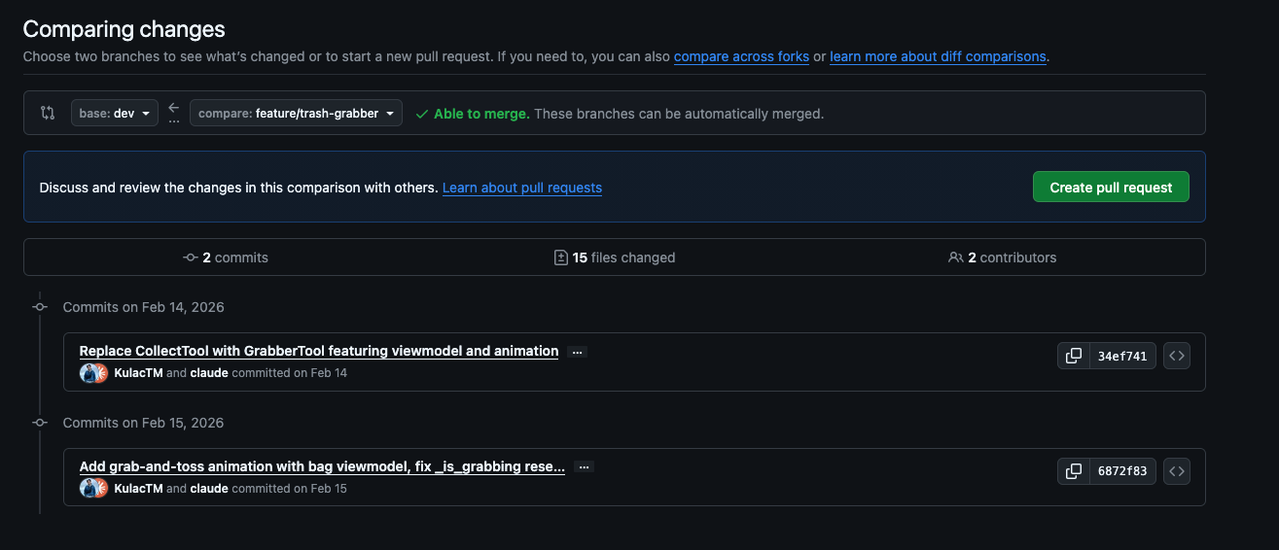This screenshot has width=1279, height=550.
Task: Click the Create pull request button
Action: (1111, 187)
